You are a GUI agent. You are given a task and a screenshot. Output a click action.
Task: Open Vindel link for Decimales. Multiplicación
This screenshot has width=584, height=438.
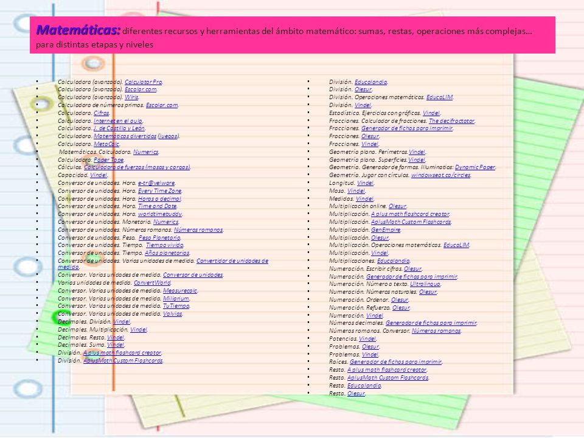coord(139,330)
